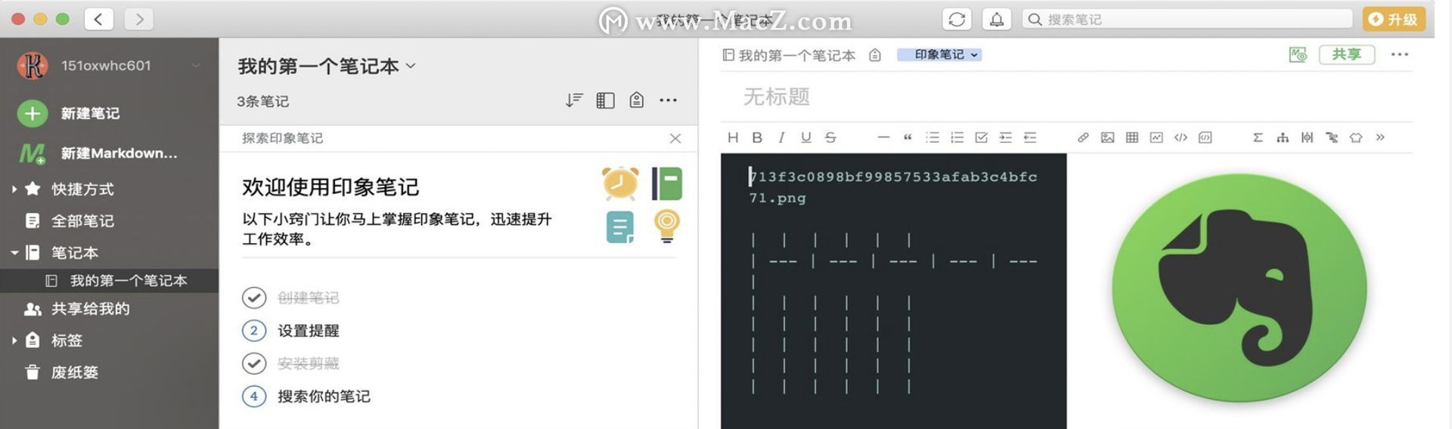This screenshot has height=429, width=1452.
Task: Open the 我的第一个笔记本 title dropdown
Action: coord(327,66)
